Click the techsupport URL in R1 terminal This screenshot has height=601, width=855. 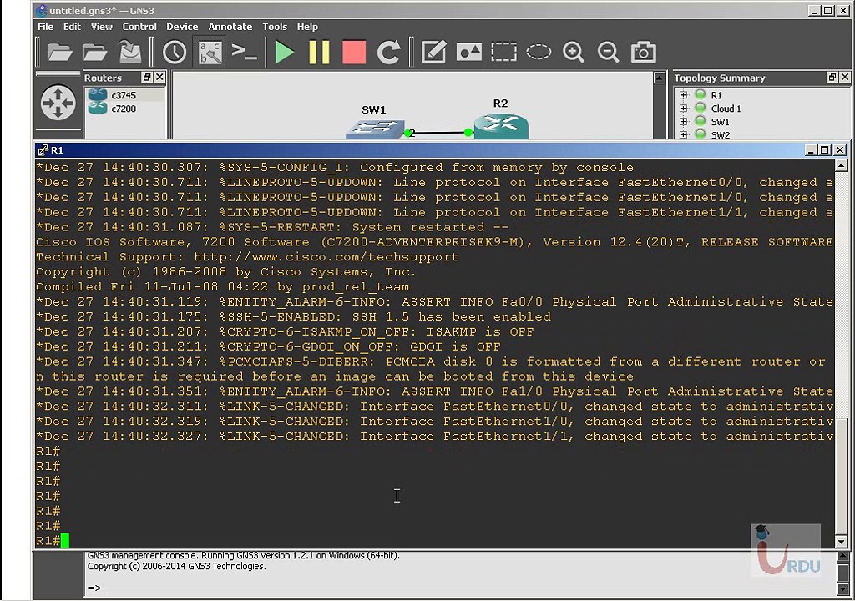[326, 257]
